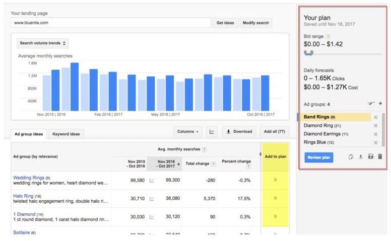Remove Band Rings from the plan
391x241 pixels.
click(375, 117)
